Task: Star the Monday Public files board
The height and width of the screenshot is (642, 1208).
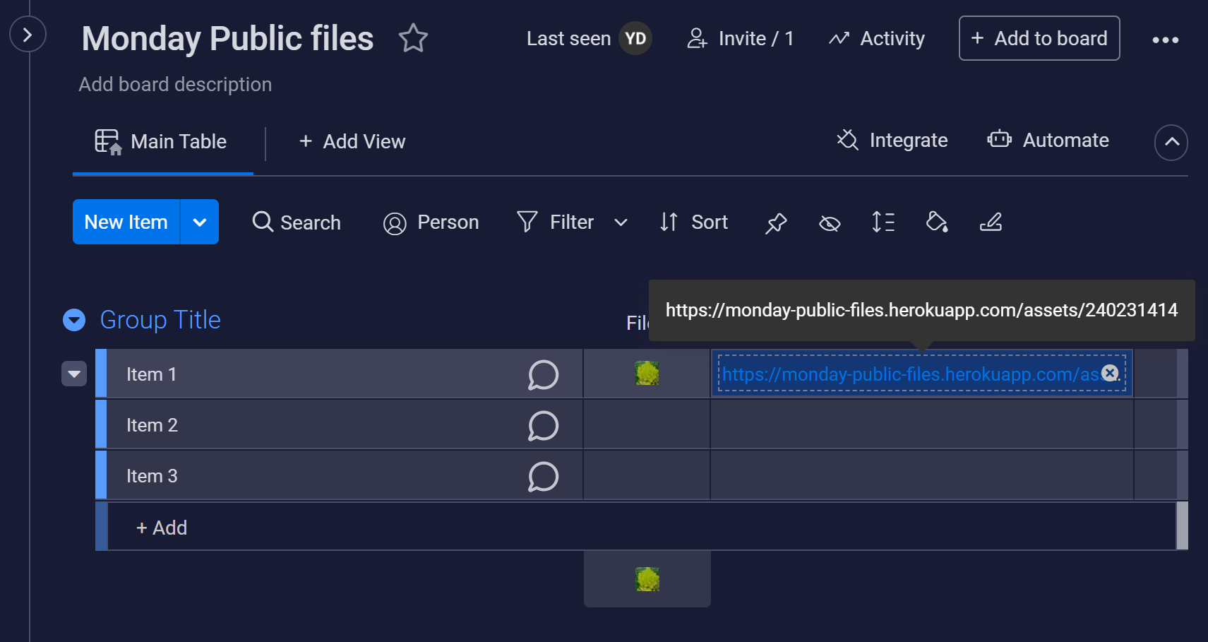Action: coord(413,38)
